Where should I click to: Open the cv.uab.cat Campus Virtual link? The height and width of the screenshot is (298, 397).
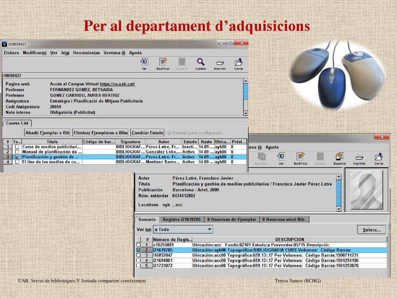coord(117,84)
